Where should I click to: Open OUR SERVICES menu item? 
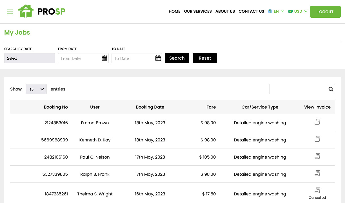tap(198, 11)
